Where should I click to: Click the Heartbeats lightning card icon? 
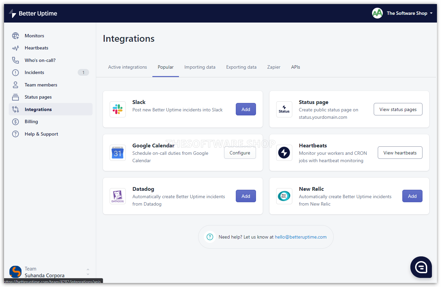[284, 153]
